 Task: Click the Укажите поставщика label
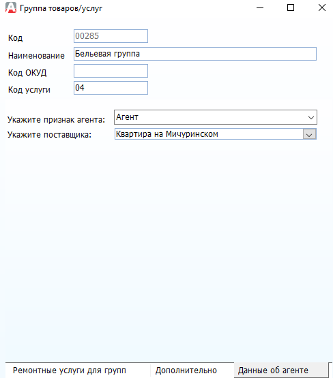coord(50,135)
